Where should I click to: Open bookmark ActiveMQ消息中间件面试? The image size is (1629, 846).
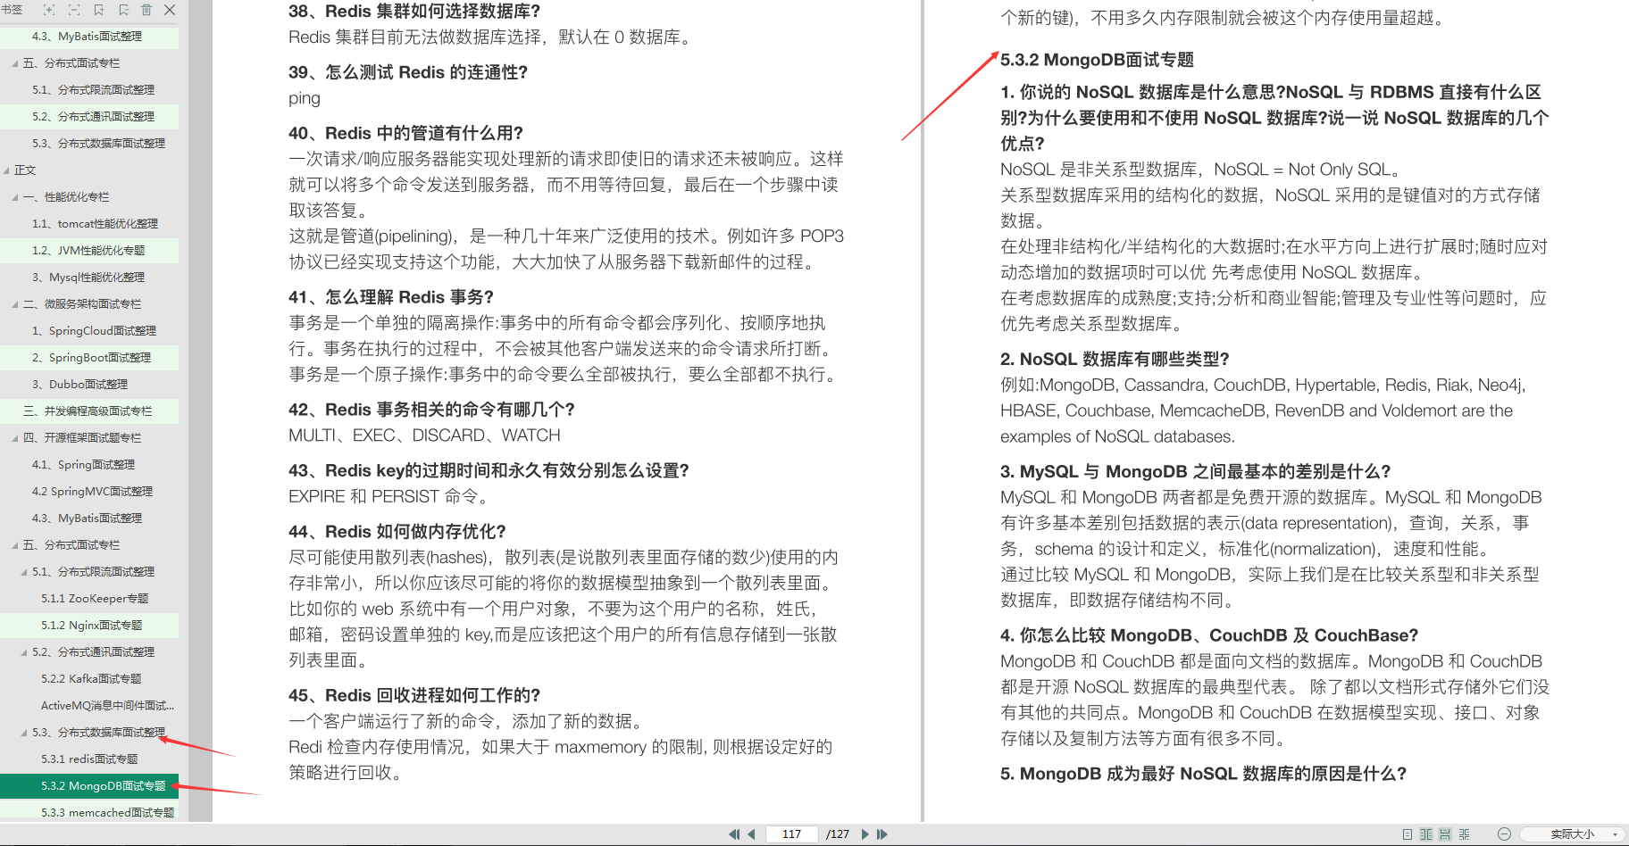(x=107, y=706)
